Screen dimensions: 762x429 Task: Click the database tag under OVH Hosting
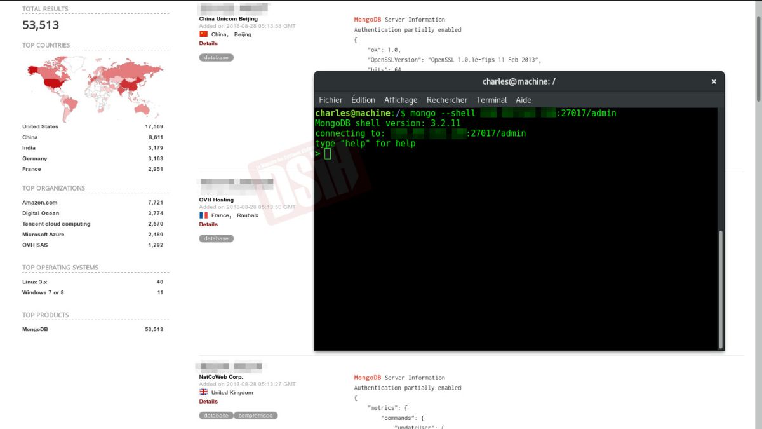pyautogui.click(x=217, y=239)
